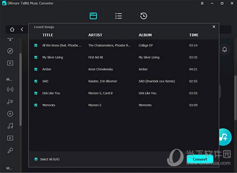Toggle the checkbox for Memories
This screenshot has height=173, width=237.
[36, 105]
